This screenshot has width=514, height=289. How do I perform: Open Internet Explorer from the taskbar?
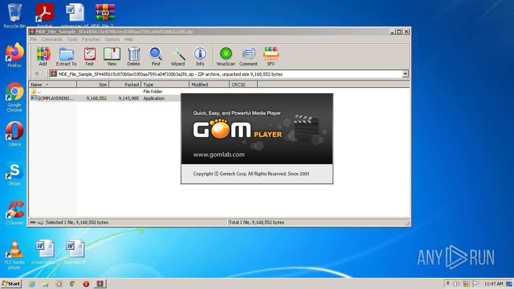tap(32, 284)
